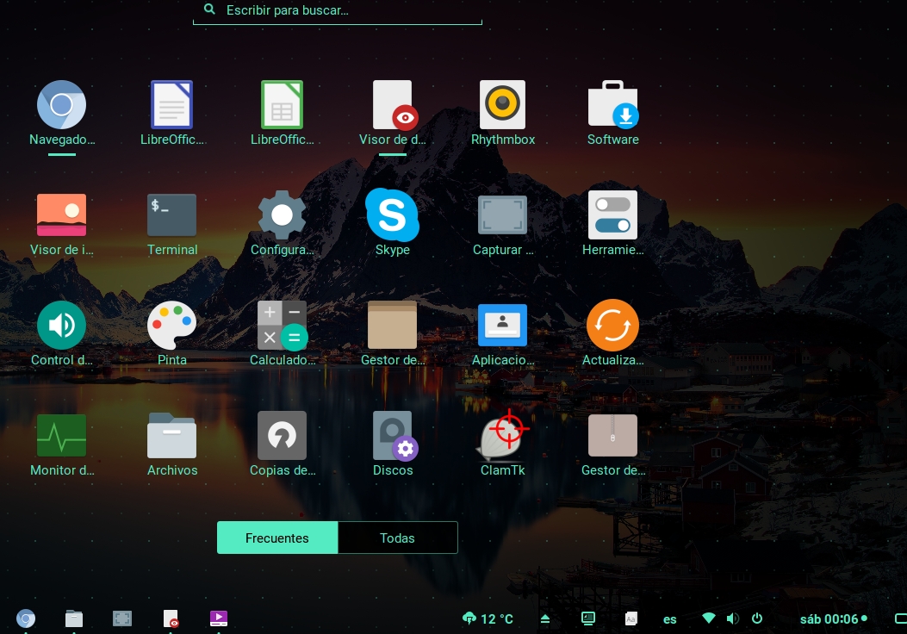Open the 'es' keyboard layout menu
907x634 pixels.
click(669, 618)
